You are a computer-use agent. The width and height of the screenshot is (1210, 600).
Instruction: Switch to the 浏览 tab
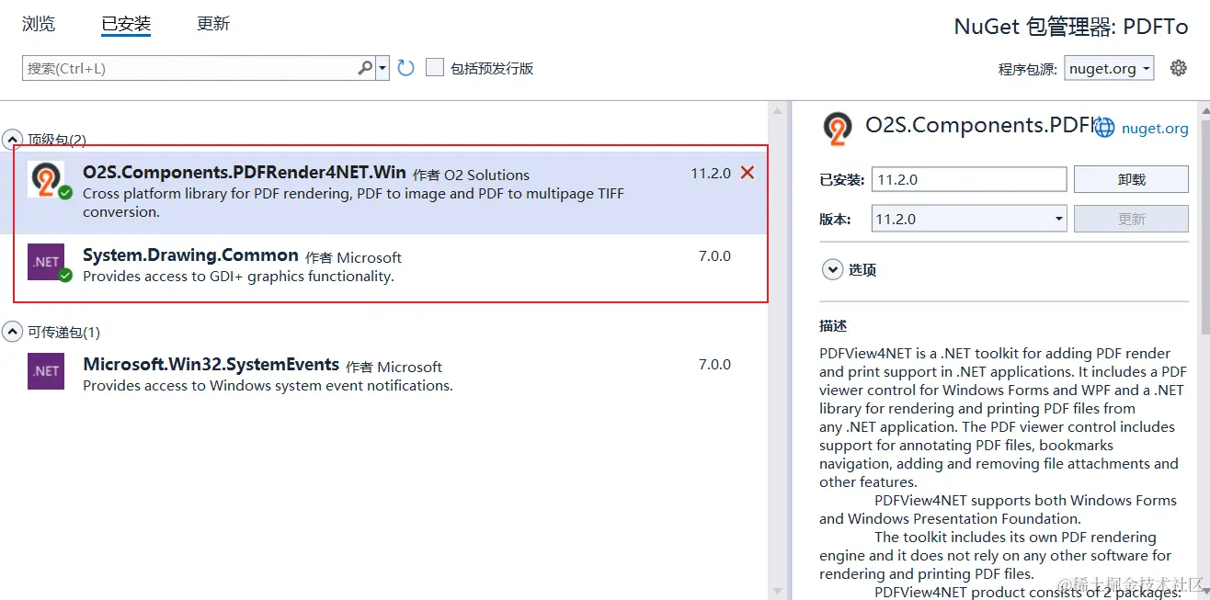[x=39, y=24]
